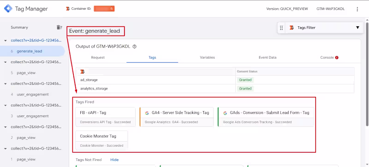Select event 4 user_engagement
Screen dimensions: 369x167
[x=32, y=95]
